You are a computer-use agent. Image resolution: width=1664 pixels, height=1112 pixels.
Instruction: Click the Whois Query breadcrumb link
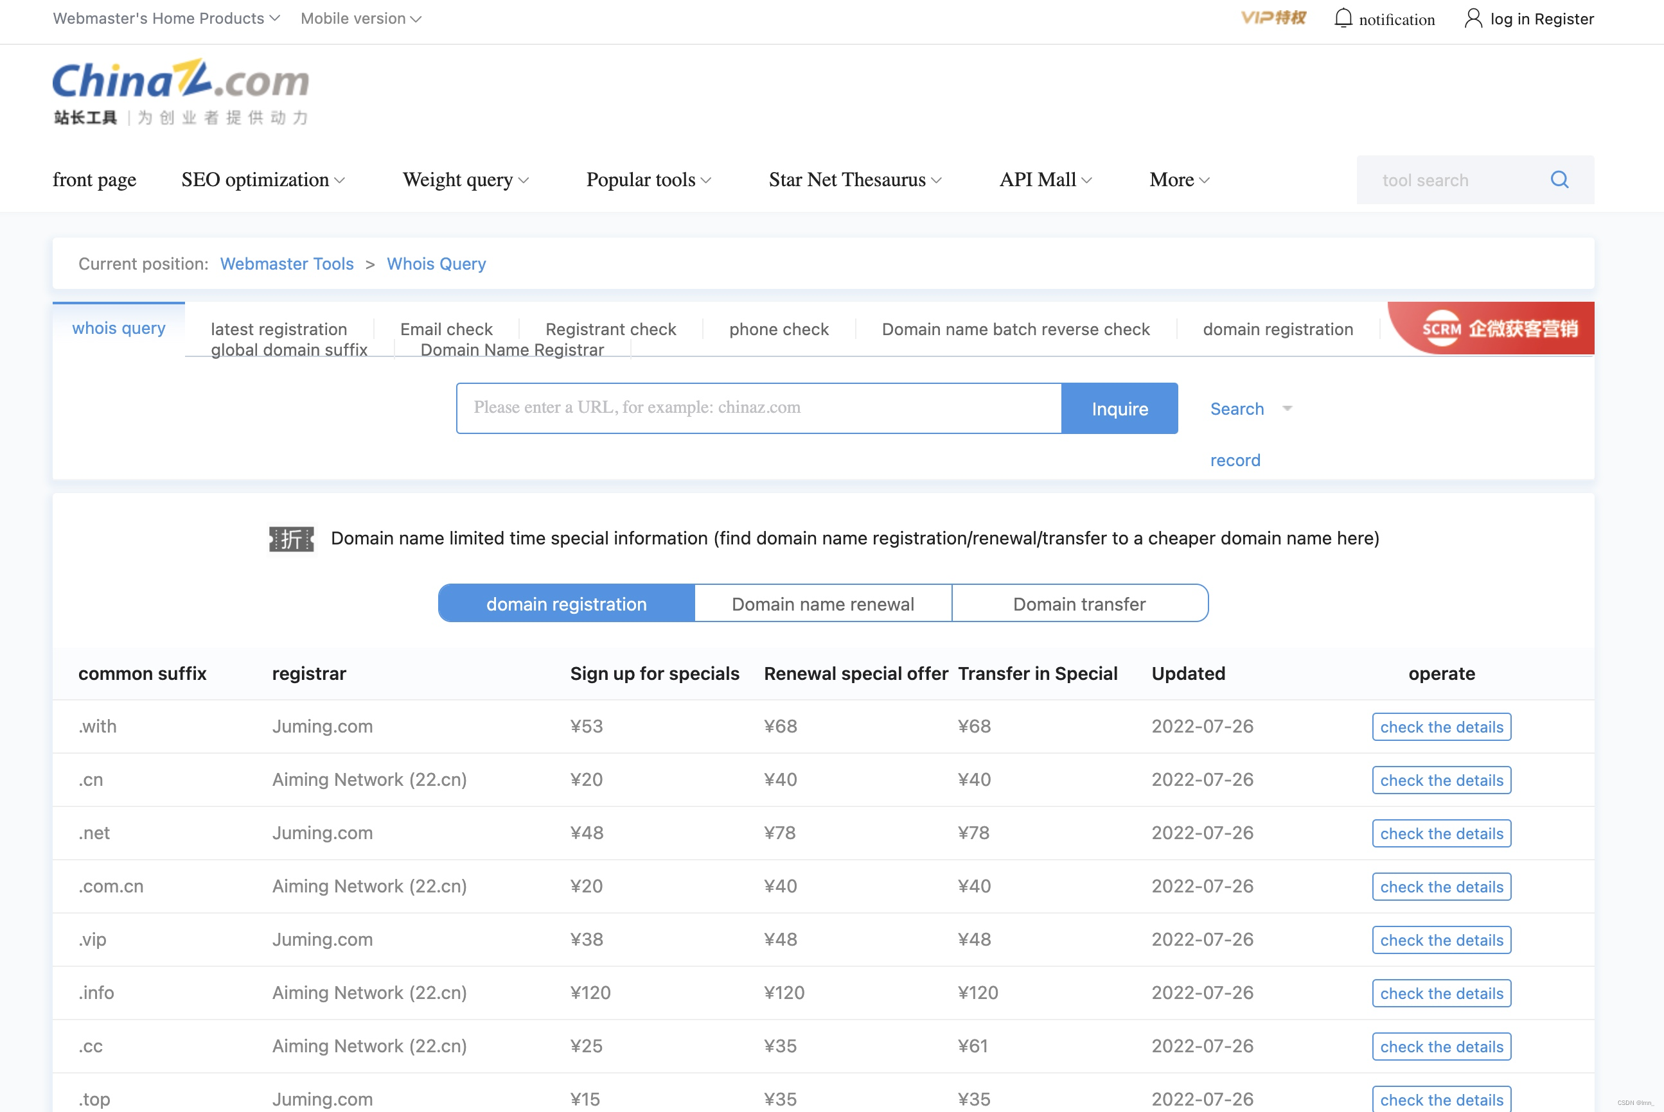click(x=436, y=264)
